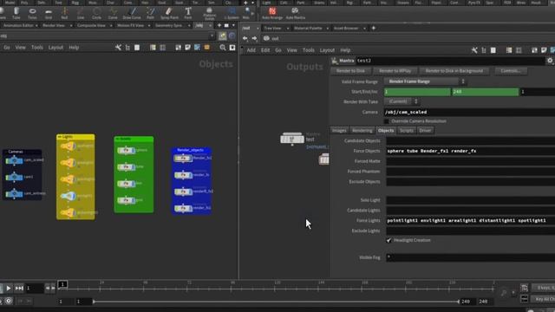Switch to the Rendering parameter tab
555x312 pixels.
coord(362,131)
